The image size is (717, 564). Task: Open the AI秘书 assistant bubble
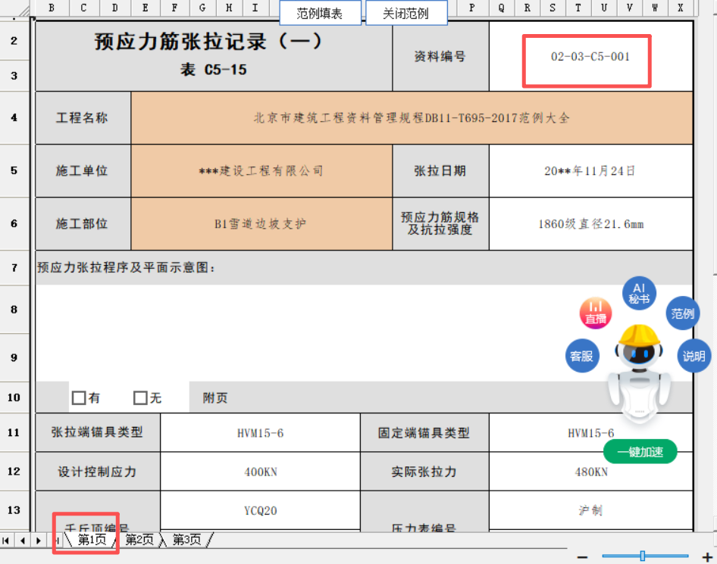tap(639, 293)
